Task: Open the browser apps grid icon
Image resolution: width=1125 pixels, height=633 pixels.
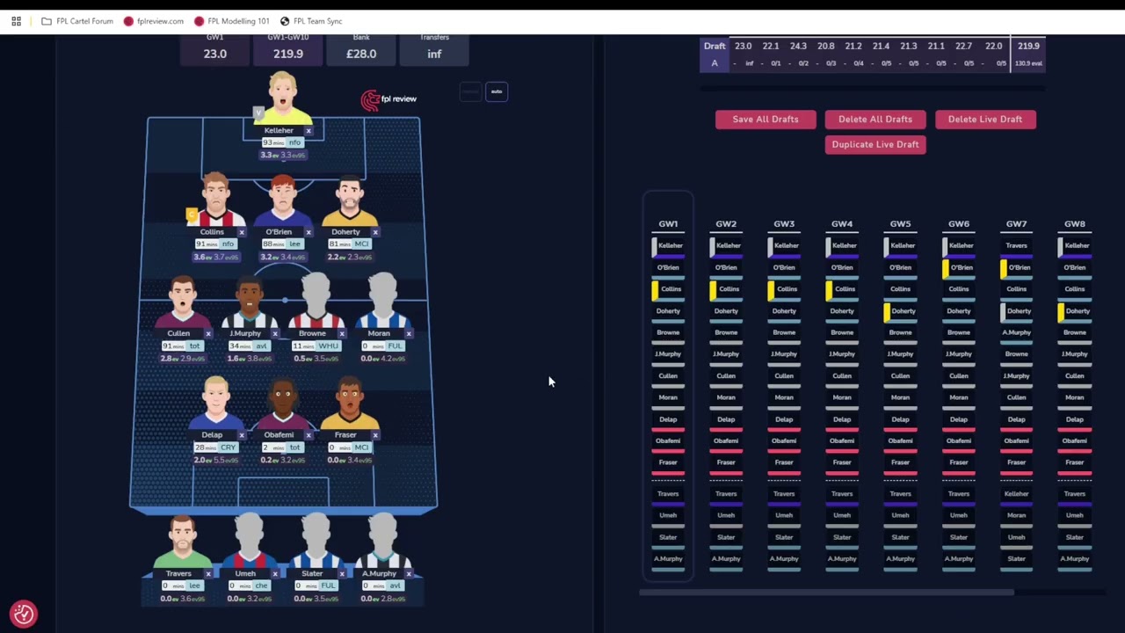Action: 16,21
